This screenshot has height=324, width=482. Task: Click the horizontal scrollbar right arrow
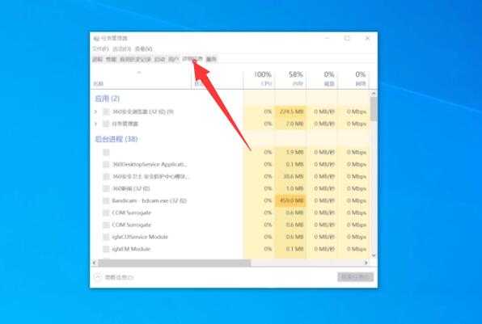pos(366,263)
